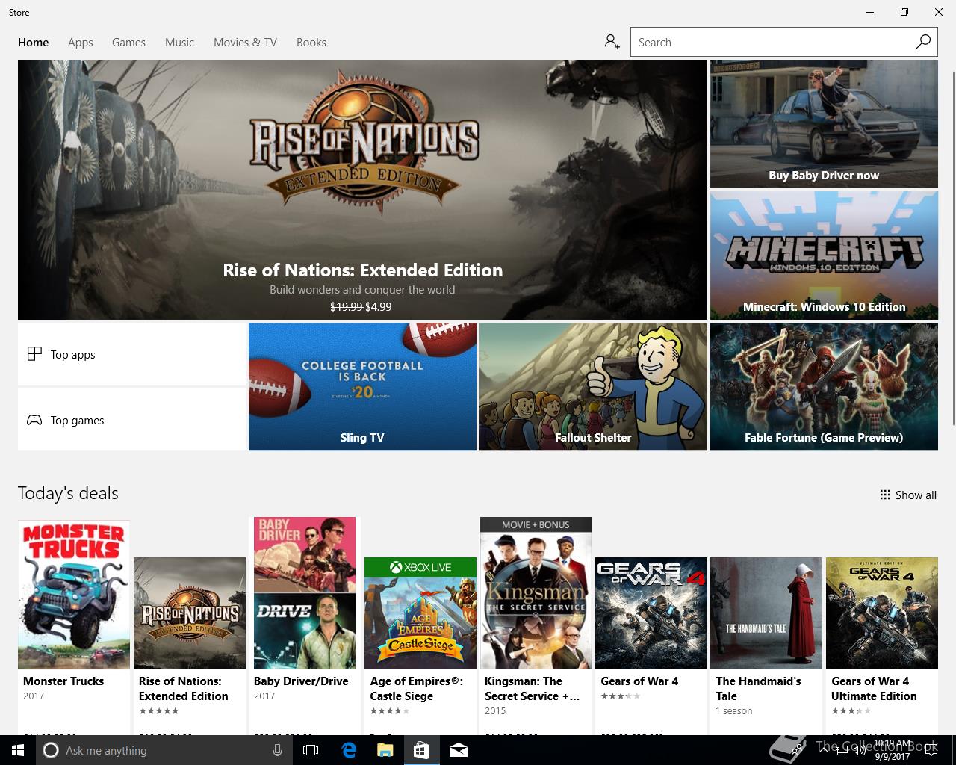This screenshot has height=765, width=956.
Task: Open the Games tab
Action: (x=128, y=43)
